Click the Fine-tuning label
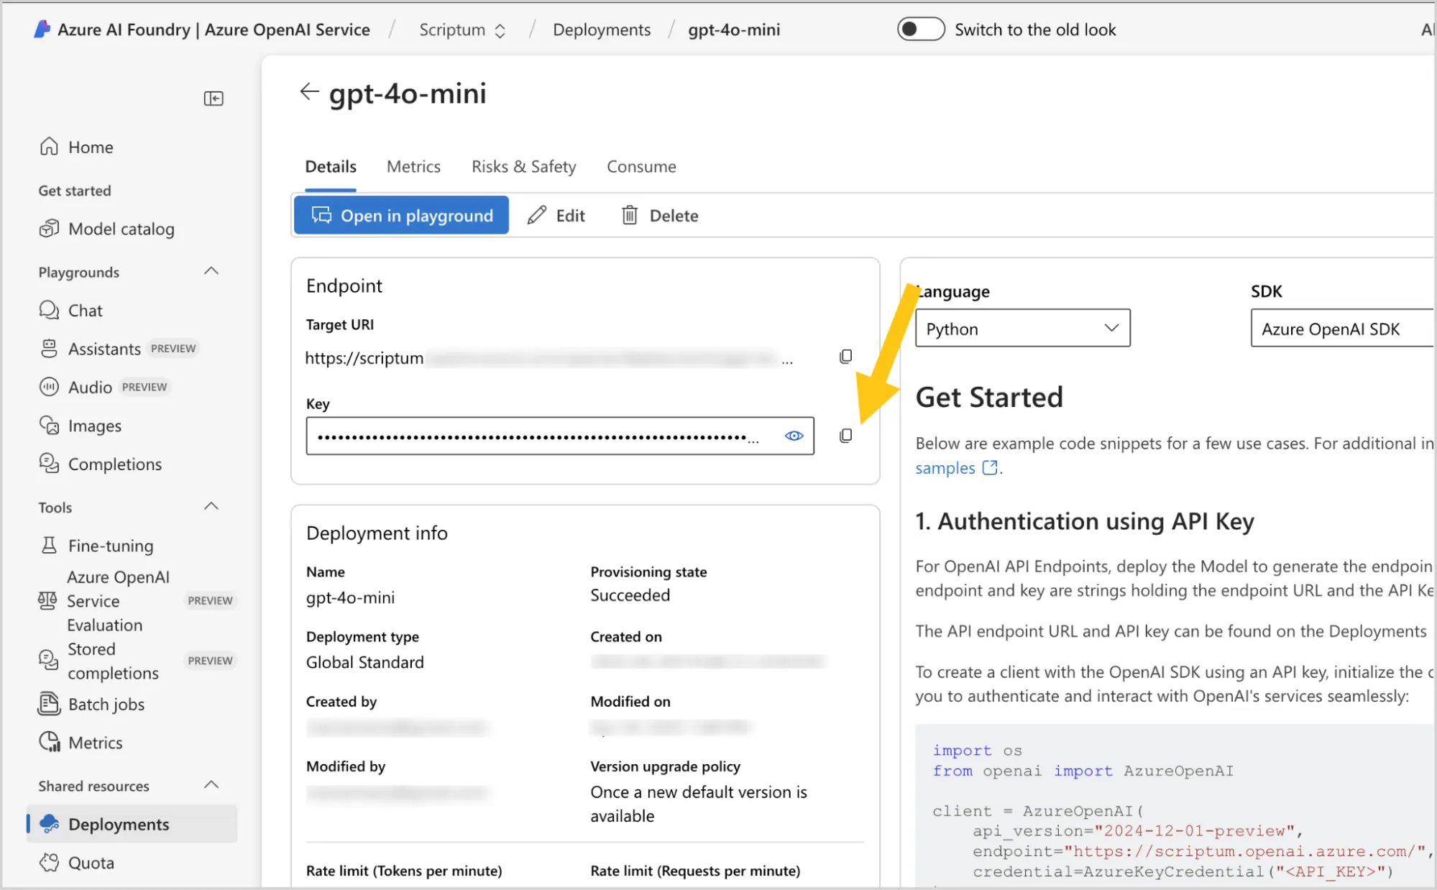Screen dimensions: 1437x890 point(111,546)
